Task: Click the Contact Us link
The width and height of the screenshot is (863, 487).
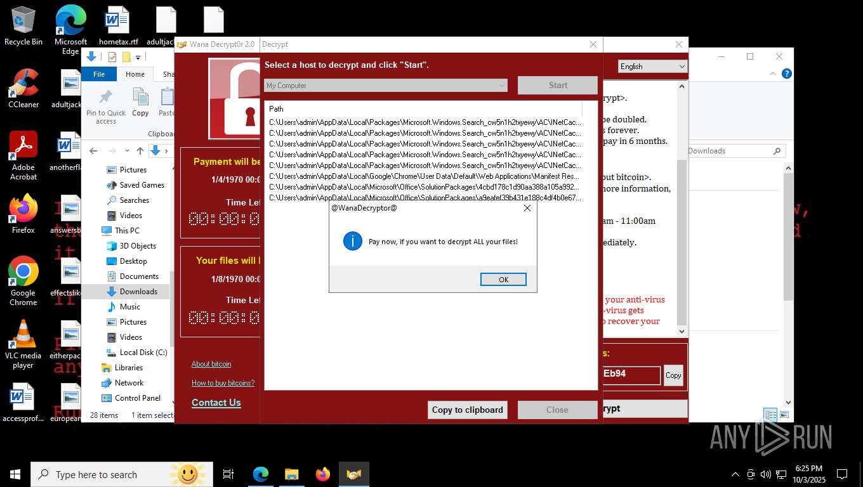Action: [216, 403]
